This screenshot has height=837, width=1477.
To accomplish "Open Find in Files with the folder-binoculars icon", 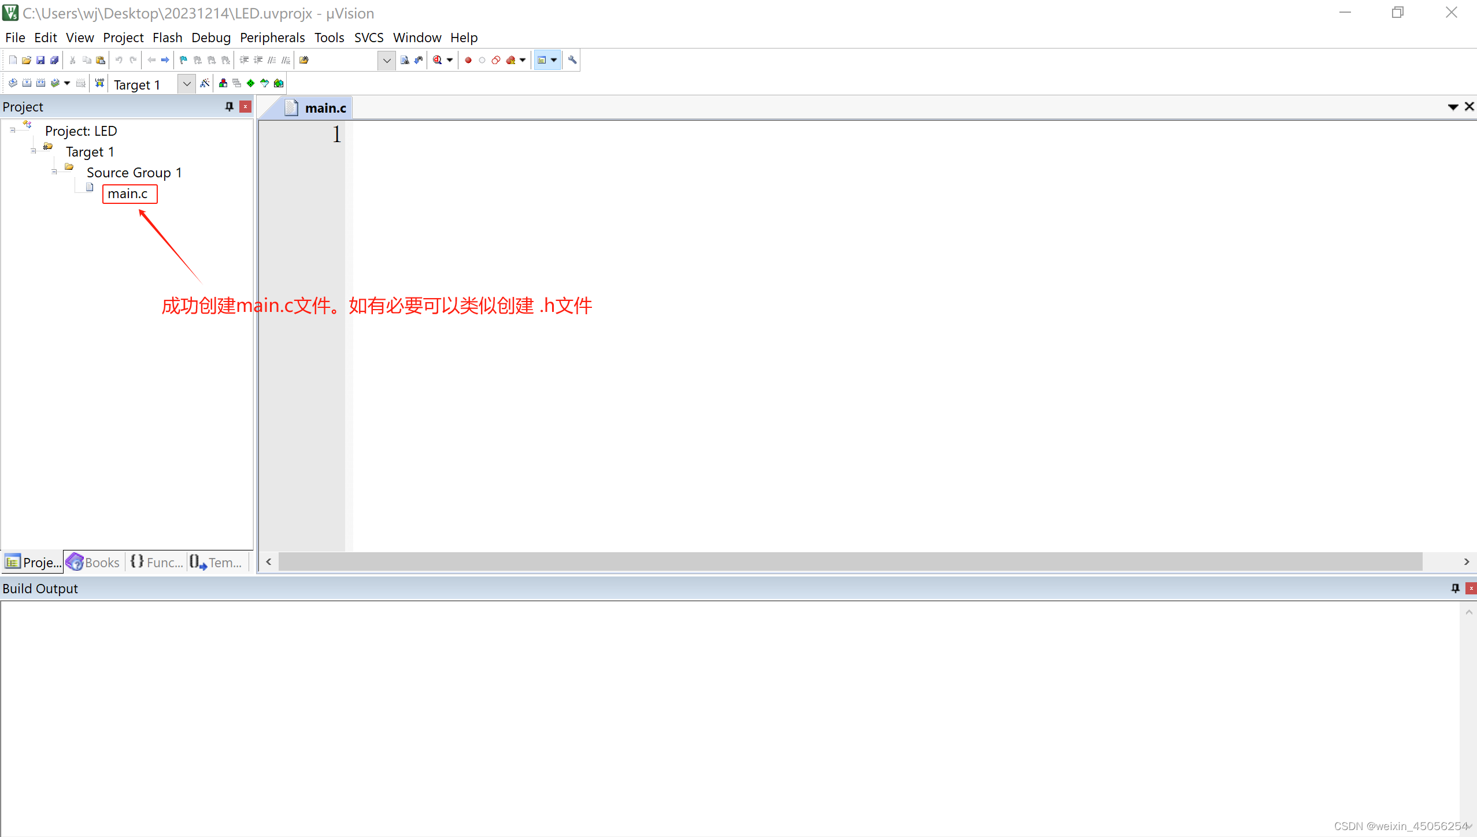I will click(x=304, y=60).
